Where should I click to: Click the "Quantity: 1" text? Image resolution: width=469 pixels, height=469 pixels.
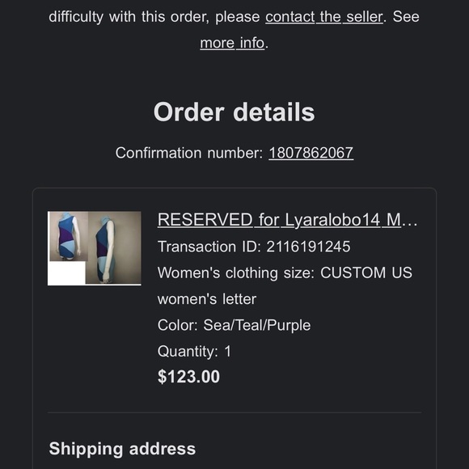pos(194,351)
